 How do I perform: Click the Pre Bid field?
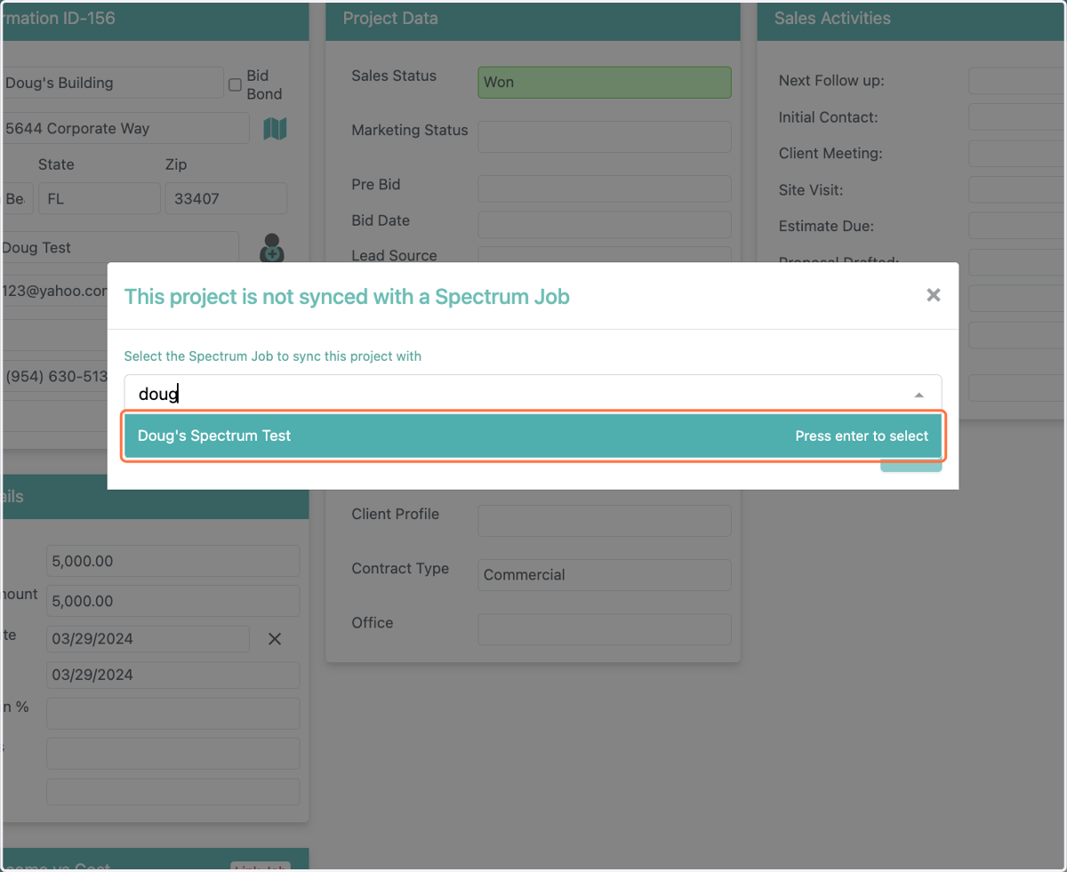point(605,188)
